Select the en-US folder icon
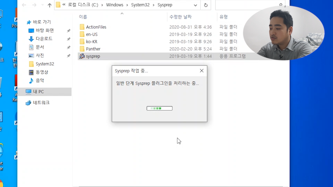Image resolution: width=333 pixels, height=187 pixels. tap(82, 34)
